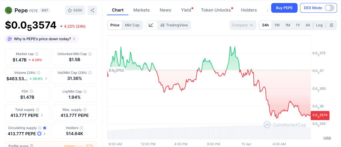Expand the Total supply details arrow
Image resolution: width=341 pixels, height=147 pixels.
(42, 115)
